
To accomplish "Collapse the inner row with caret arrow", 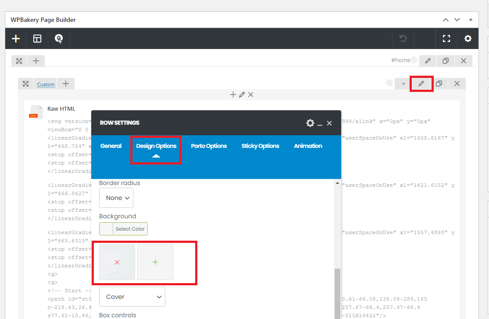I will click(x=403, y=84).
